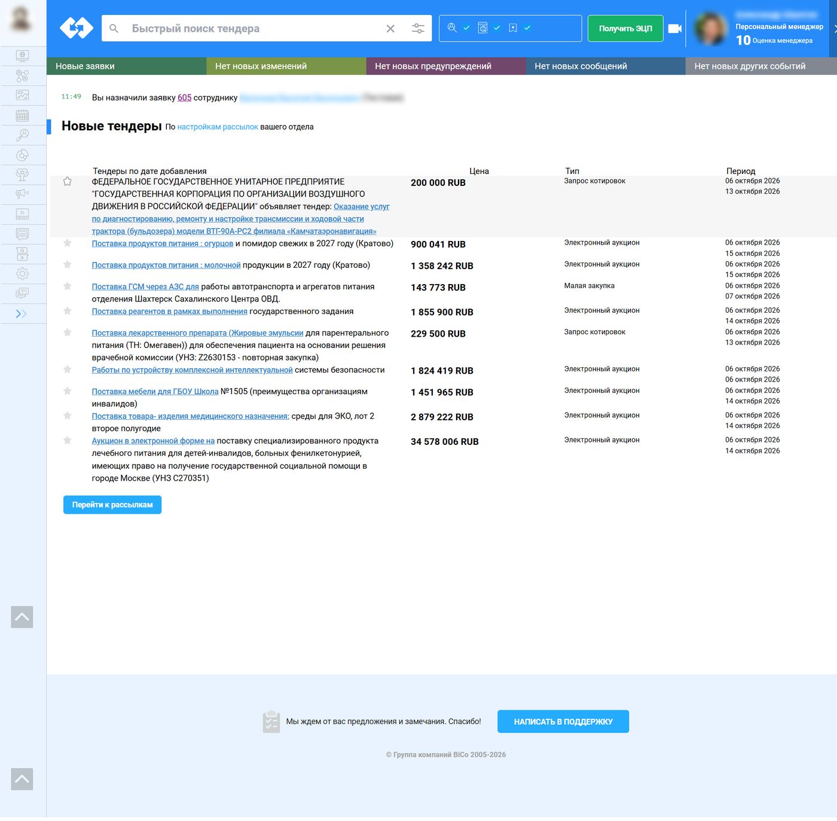Screen dimensions: 837x821
Task: Open the Q&A sidebar icon
Action: [x=22, y=254]
